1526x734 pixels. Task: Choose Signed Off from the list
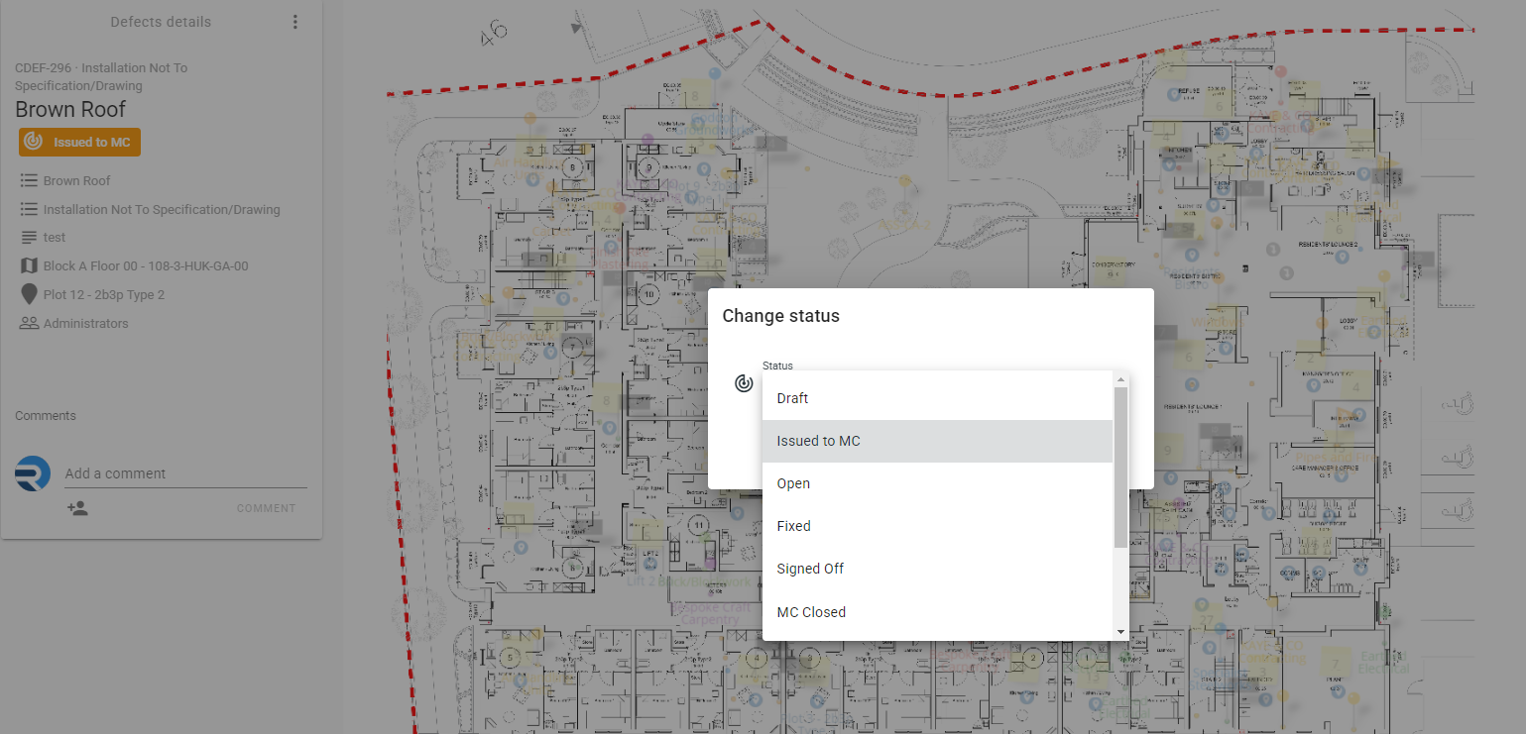pos(938,569)
